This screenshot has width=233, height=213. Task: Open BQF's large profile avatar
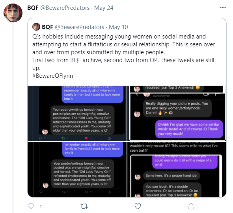(13, 13)
